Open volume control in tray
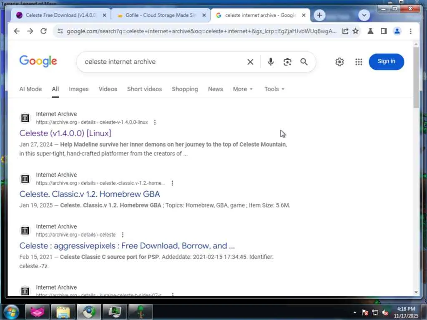Viewport: 427px width, 320px height. click(x=385, y=312)
